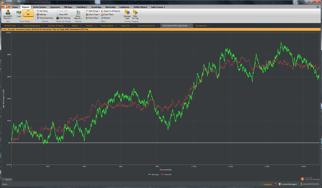Close the Preflop Activity tab
Screen dimensions: 322x188
tap(116, 26)
